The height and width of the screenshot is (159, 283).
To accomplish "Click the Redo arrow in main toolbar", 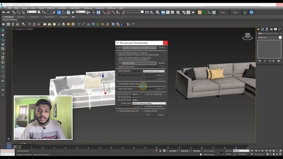I will [8, 12].
